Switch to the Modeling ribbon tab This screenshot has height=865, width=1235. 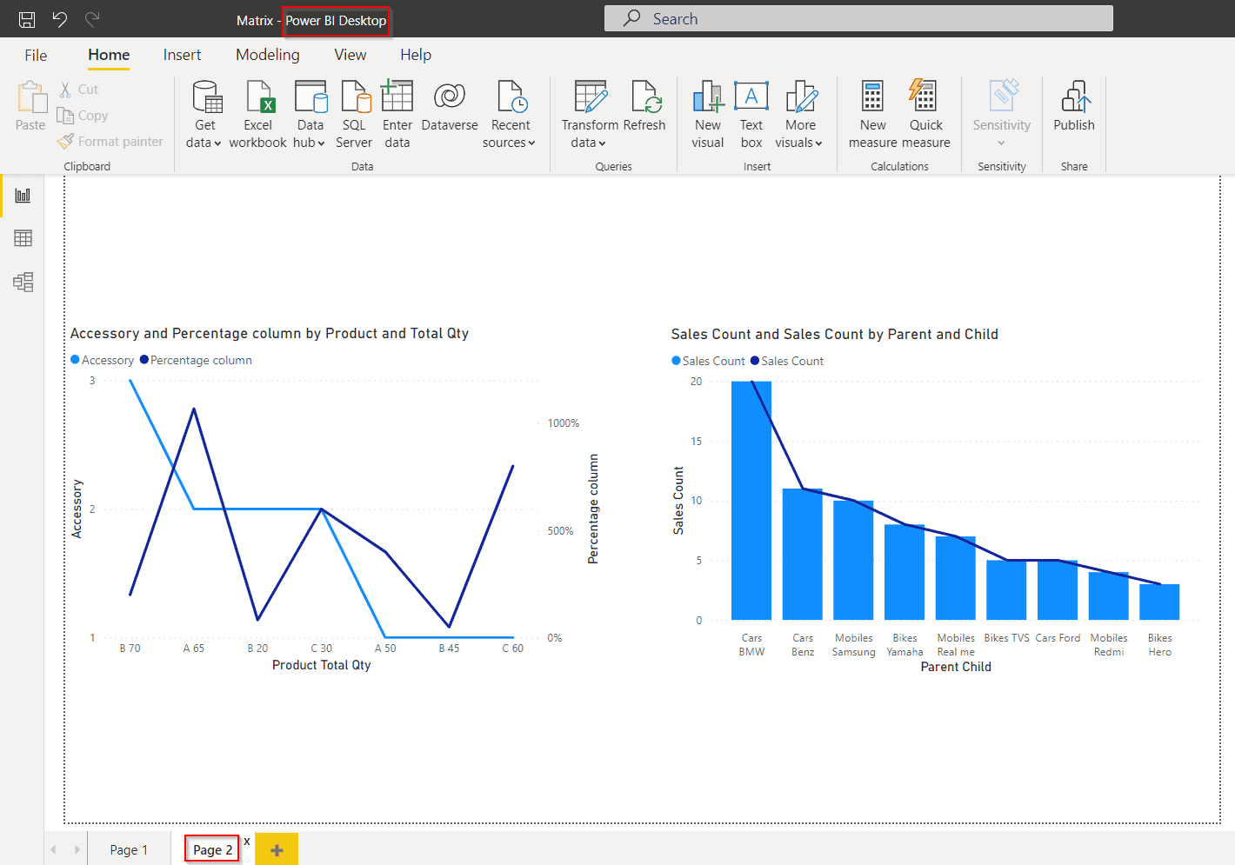point(267,54)
